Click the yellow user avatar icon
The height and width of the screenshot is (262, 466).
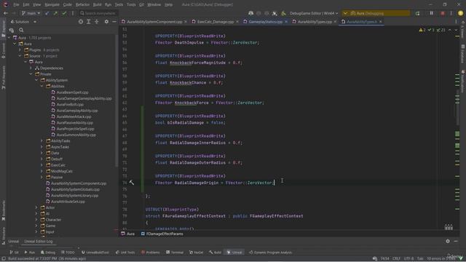(x=461, y=13)
